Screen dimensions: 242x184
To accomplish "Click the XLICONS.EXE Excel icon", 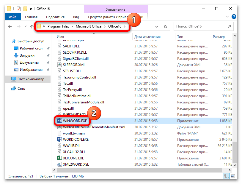I will [x=59, y=158].
